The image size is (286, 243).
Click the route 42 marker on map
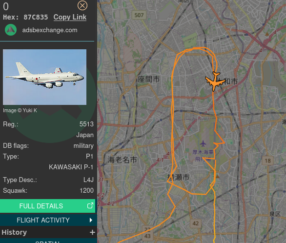click(x=196, y=223)
